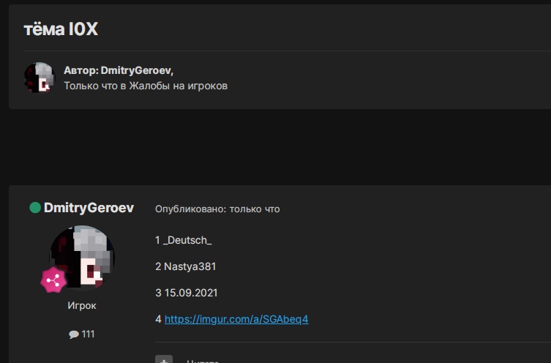Click the post line 1 _Deutsch_
This screenshot has height=363, width=551.
pyautogui.click(x=183, y=240)
